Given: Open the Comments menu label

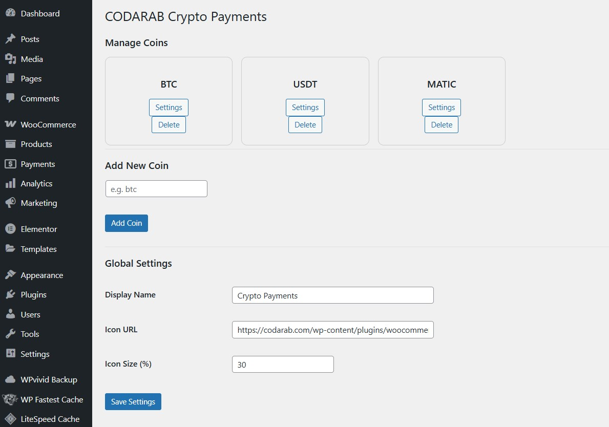Looking at the screenshot, I should point(40,99).
